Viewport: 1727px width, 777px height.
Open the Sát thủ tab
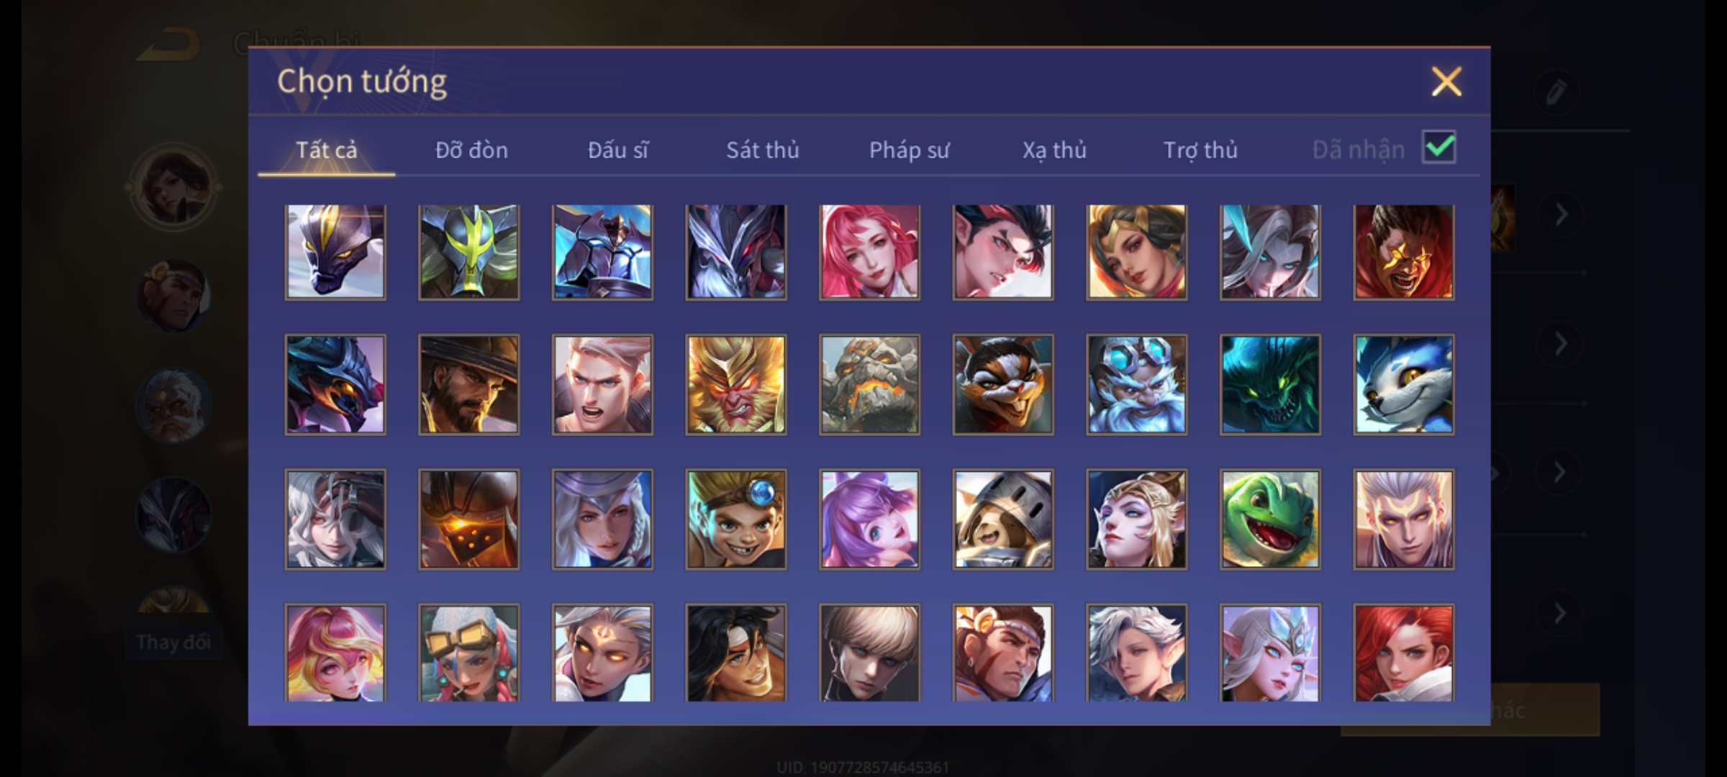[763, 150]
